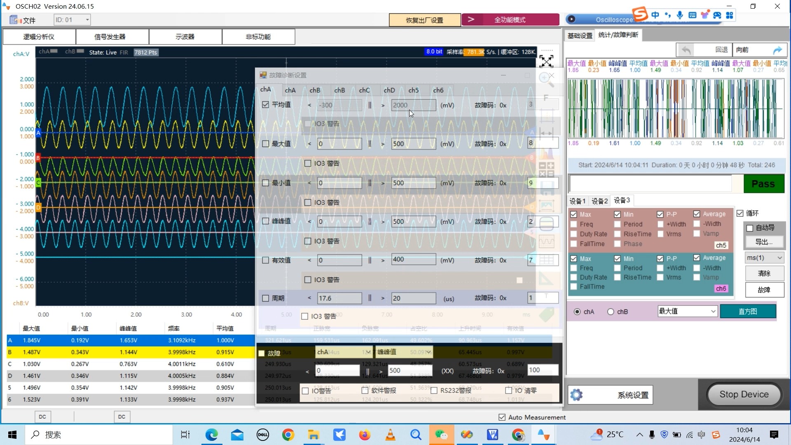The width and height of the screenshot is (791, 445).
Task: Click the 回退 back arrow icon
Action: 686,50
